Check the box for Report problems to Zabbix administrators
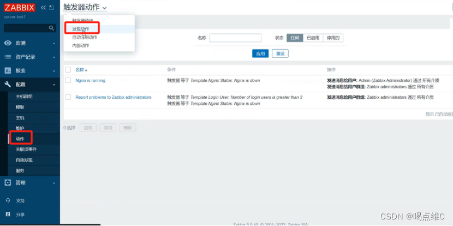This screenshot has height=226, width=453. click(68, 97)
